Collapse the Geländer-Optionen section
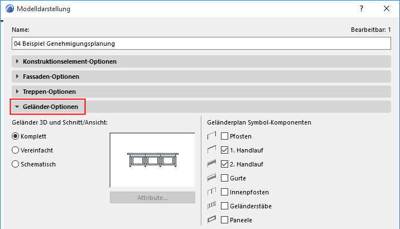400x229 pixels. tap(50, 107)
